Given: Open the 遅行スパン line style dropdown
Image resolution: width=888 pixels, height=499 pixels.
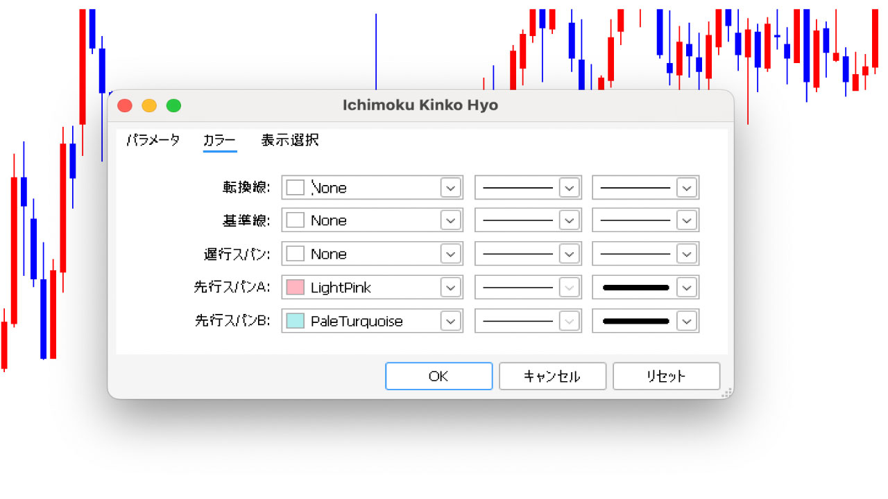Looking at the screenshot, I should click(x=569, y=253).
